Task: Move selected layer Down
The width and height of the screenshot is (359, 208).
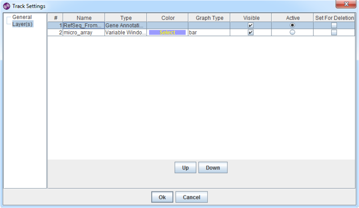Action: [213, 168]
